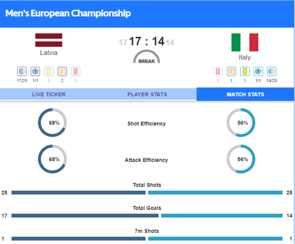Click Latvia's 2-minute suspension icon
The image size is (295, 244).
click(x=62, y=71)
